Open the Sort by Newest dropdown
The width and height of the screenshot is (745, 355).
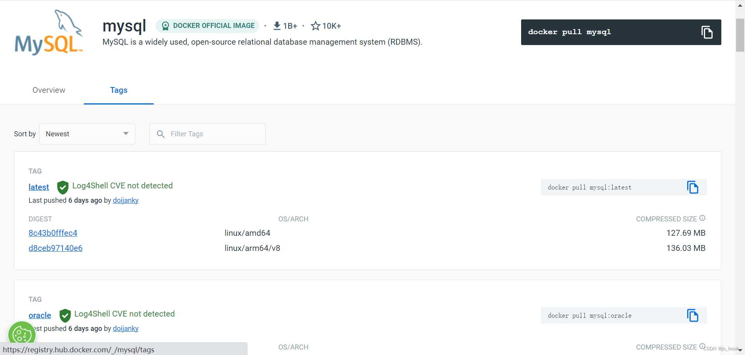tap(87, 134)
